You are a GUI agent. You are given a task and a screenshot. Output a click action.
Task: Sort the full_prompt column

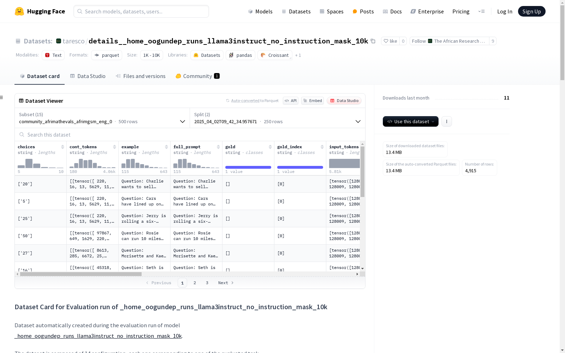click(218, 147)
